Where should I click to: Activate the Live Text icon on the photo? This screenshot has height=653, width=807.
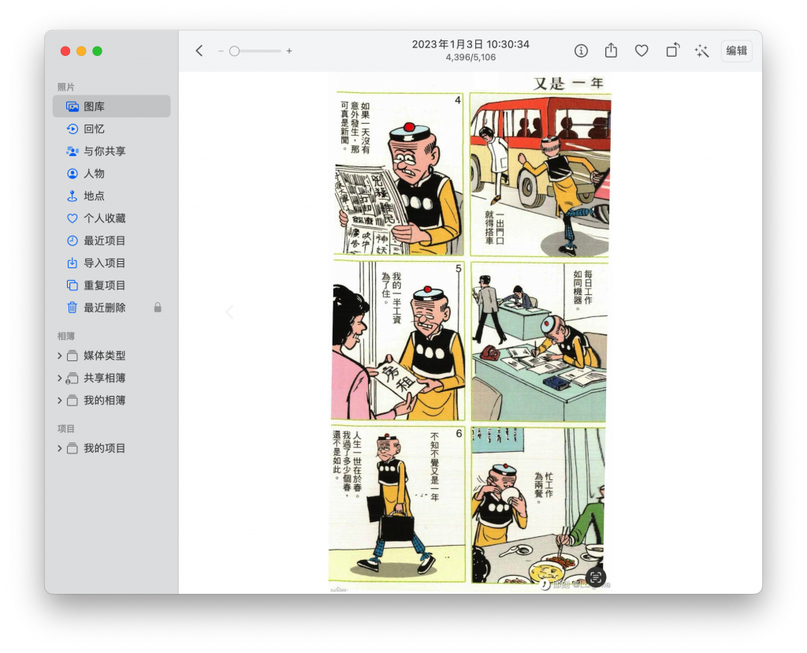coord(596,577)
